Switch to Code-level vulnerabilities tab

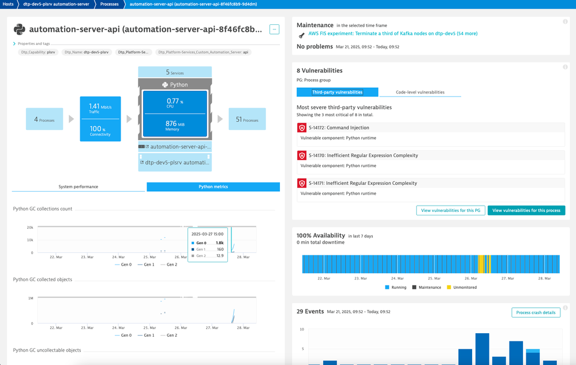420,92
